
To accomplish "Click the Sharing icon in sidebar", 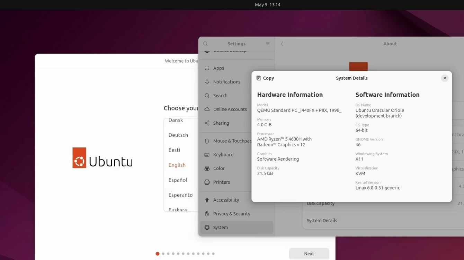I will pyautogui.click(x=207, y=123).
